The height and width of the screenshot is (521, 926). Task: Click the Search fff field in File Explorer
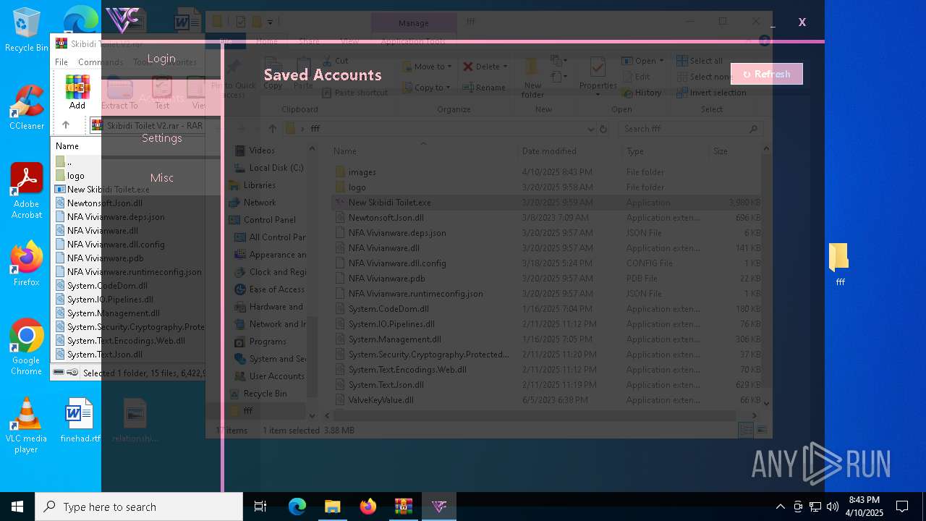click(x=690, y=129)
